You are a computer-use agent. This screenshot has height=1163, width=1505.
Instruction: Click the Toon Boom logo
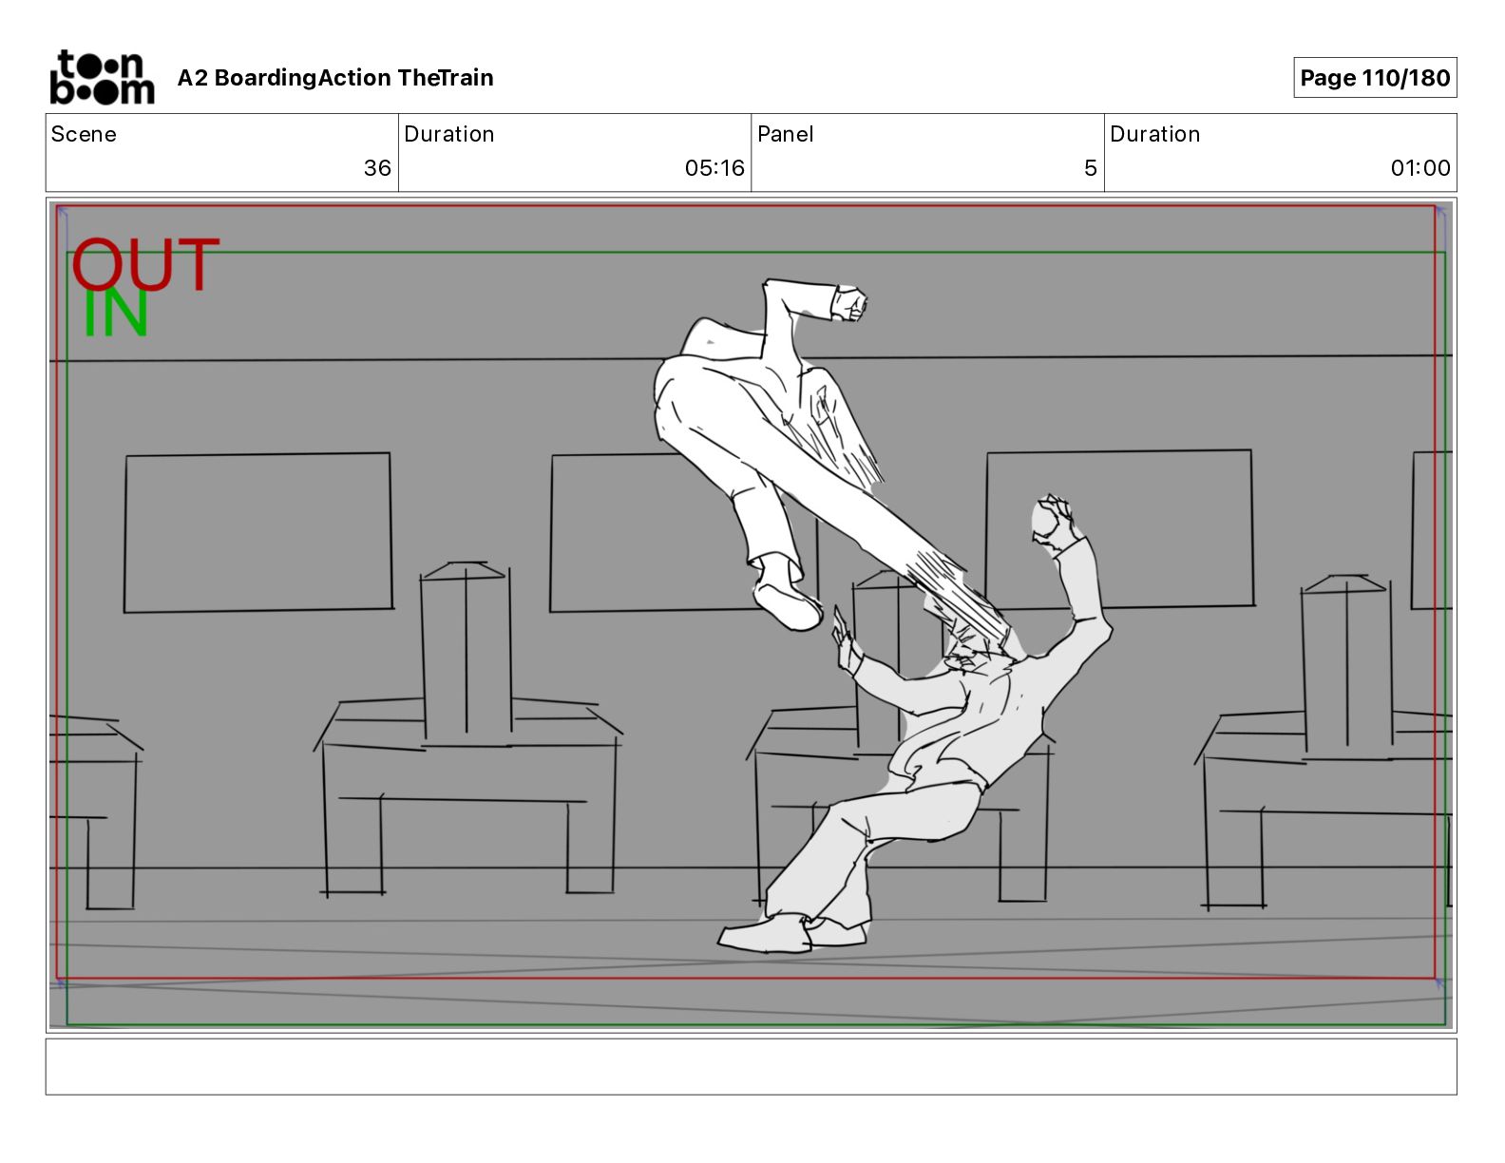(x=102, y=77)
